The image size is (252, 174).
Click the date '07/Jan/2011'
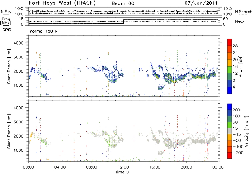(201, 3)
